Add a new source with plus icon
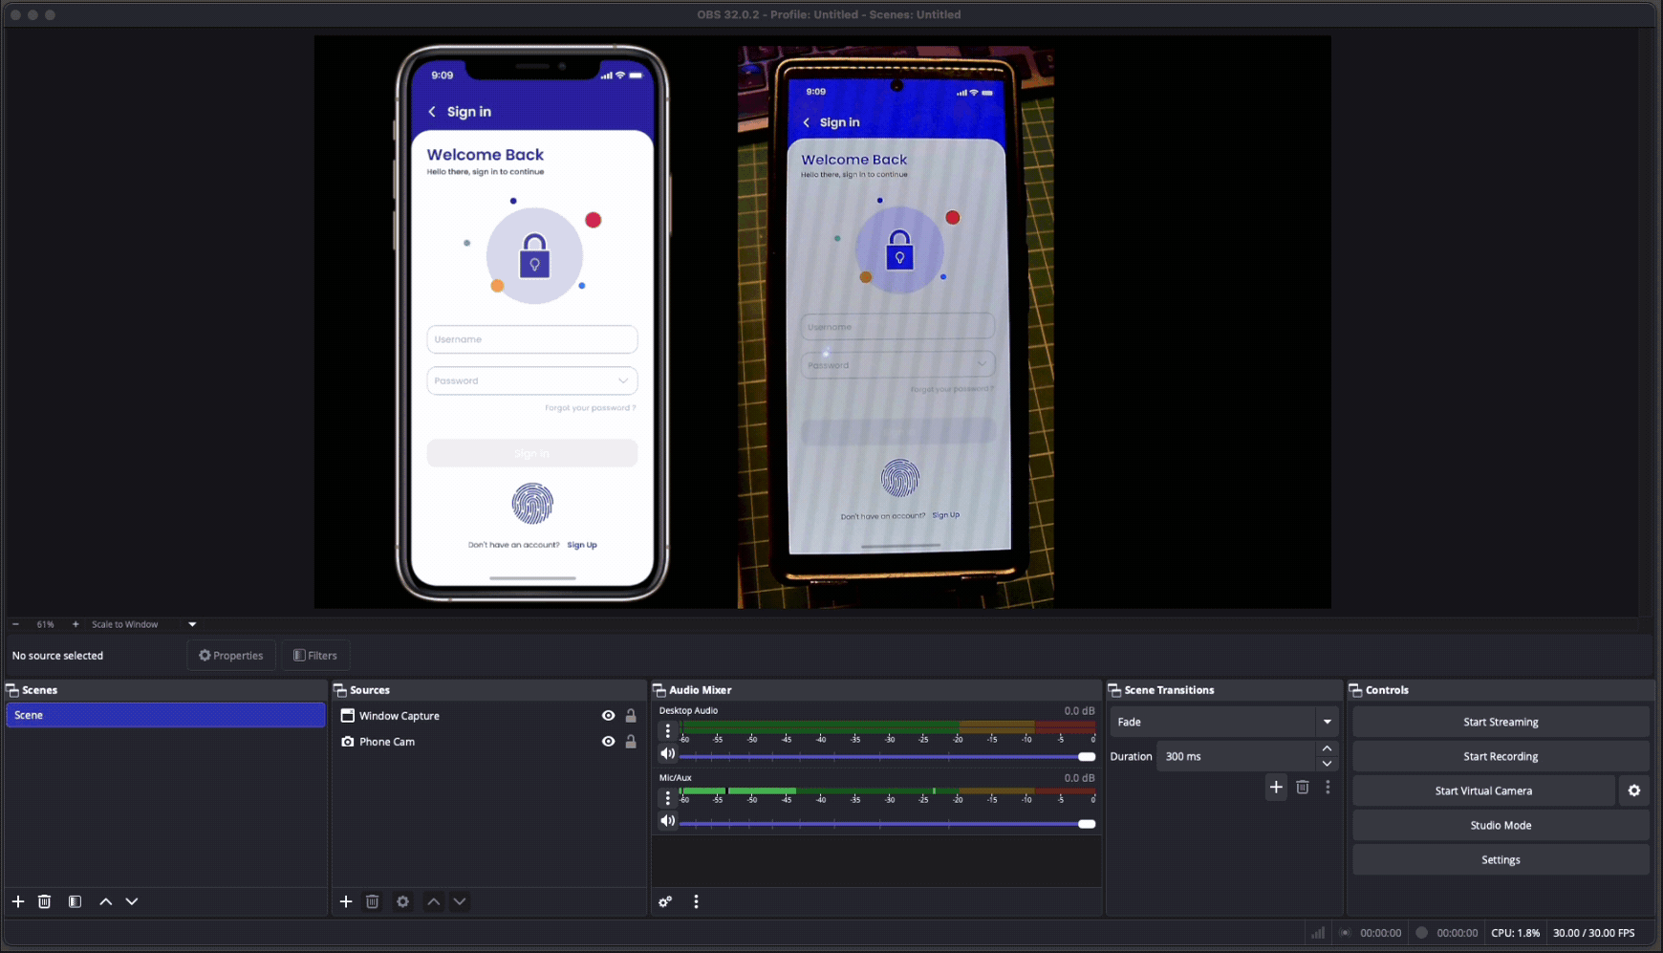Viewport: 1663px width, 953px height. [x=346, y=901]
